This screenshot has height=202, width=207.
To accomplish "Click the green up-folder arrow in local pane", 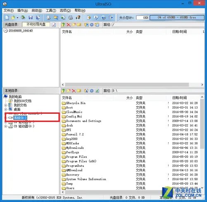I will point(63,91).
